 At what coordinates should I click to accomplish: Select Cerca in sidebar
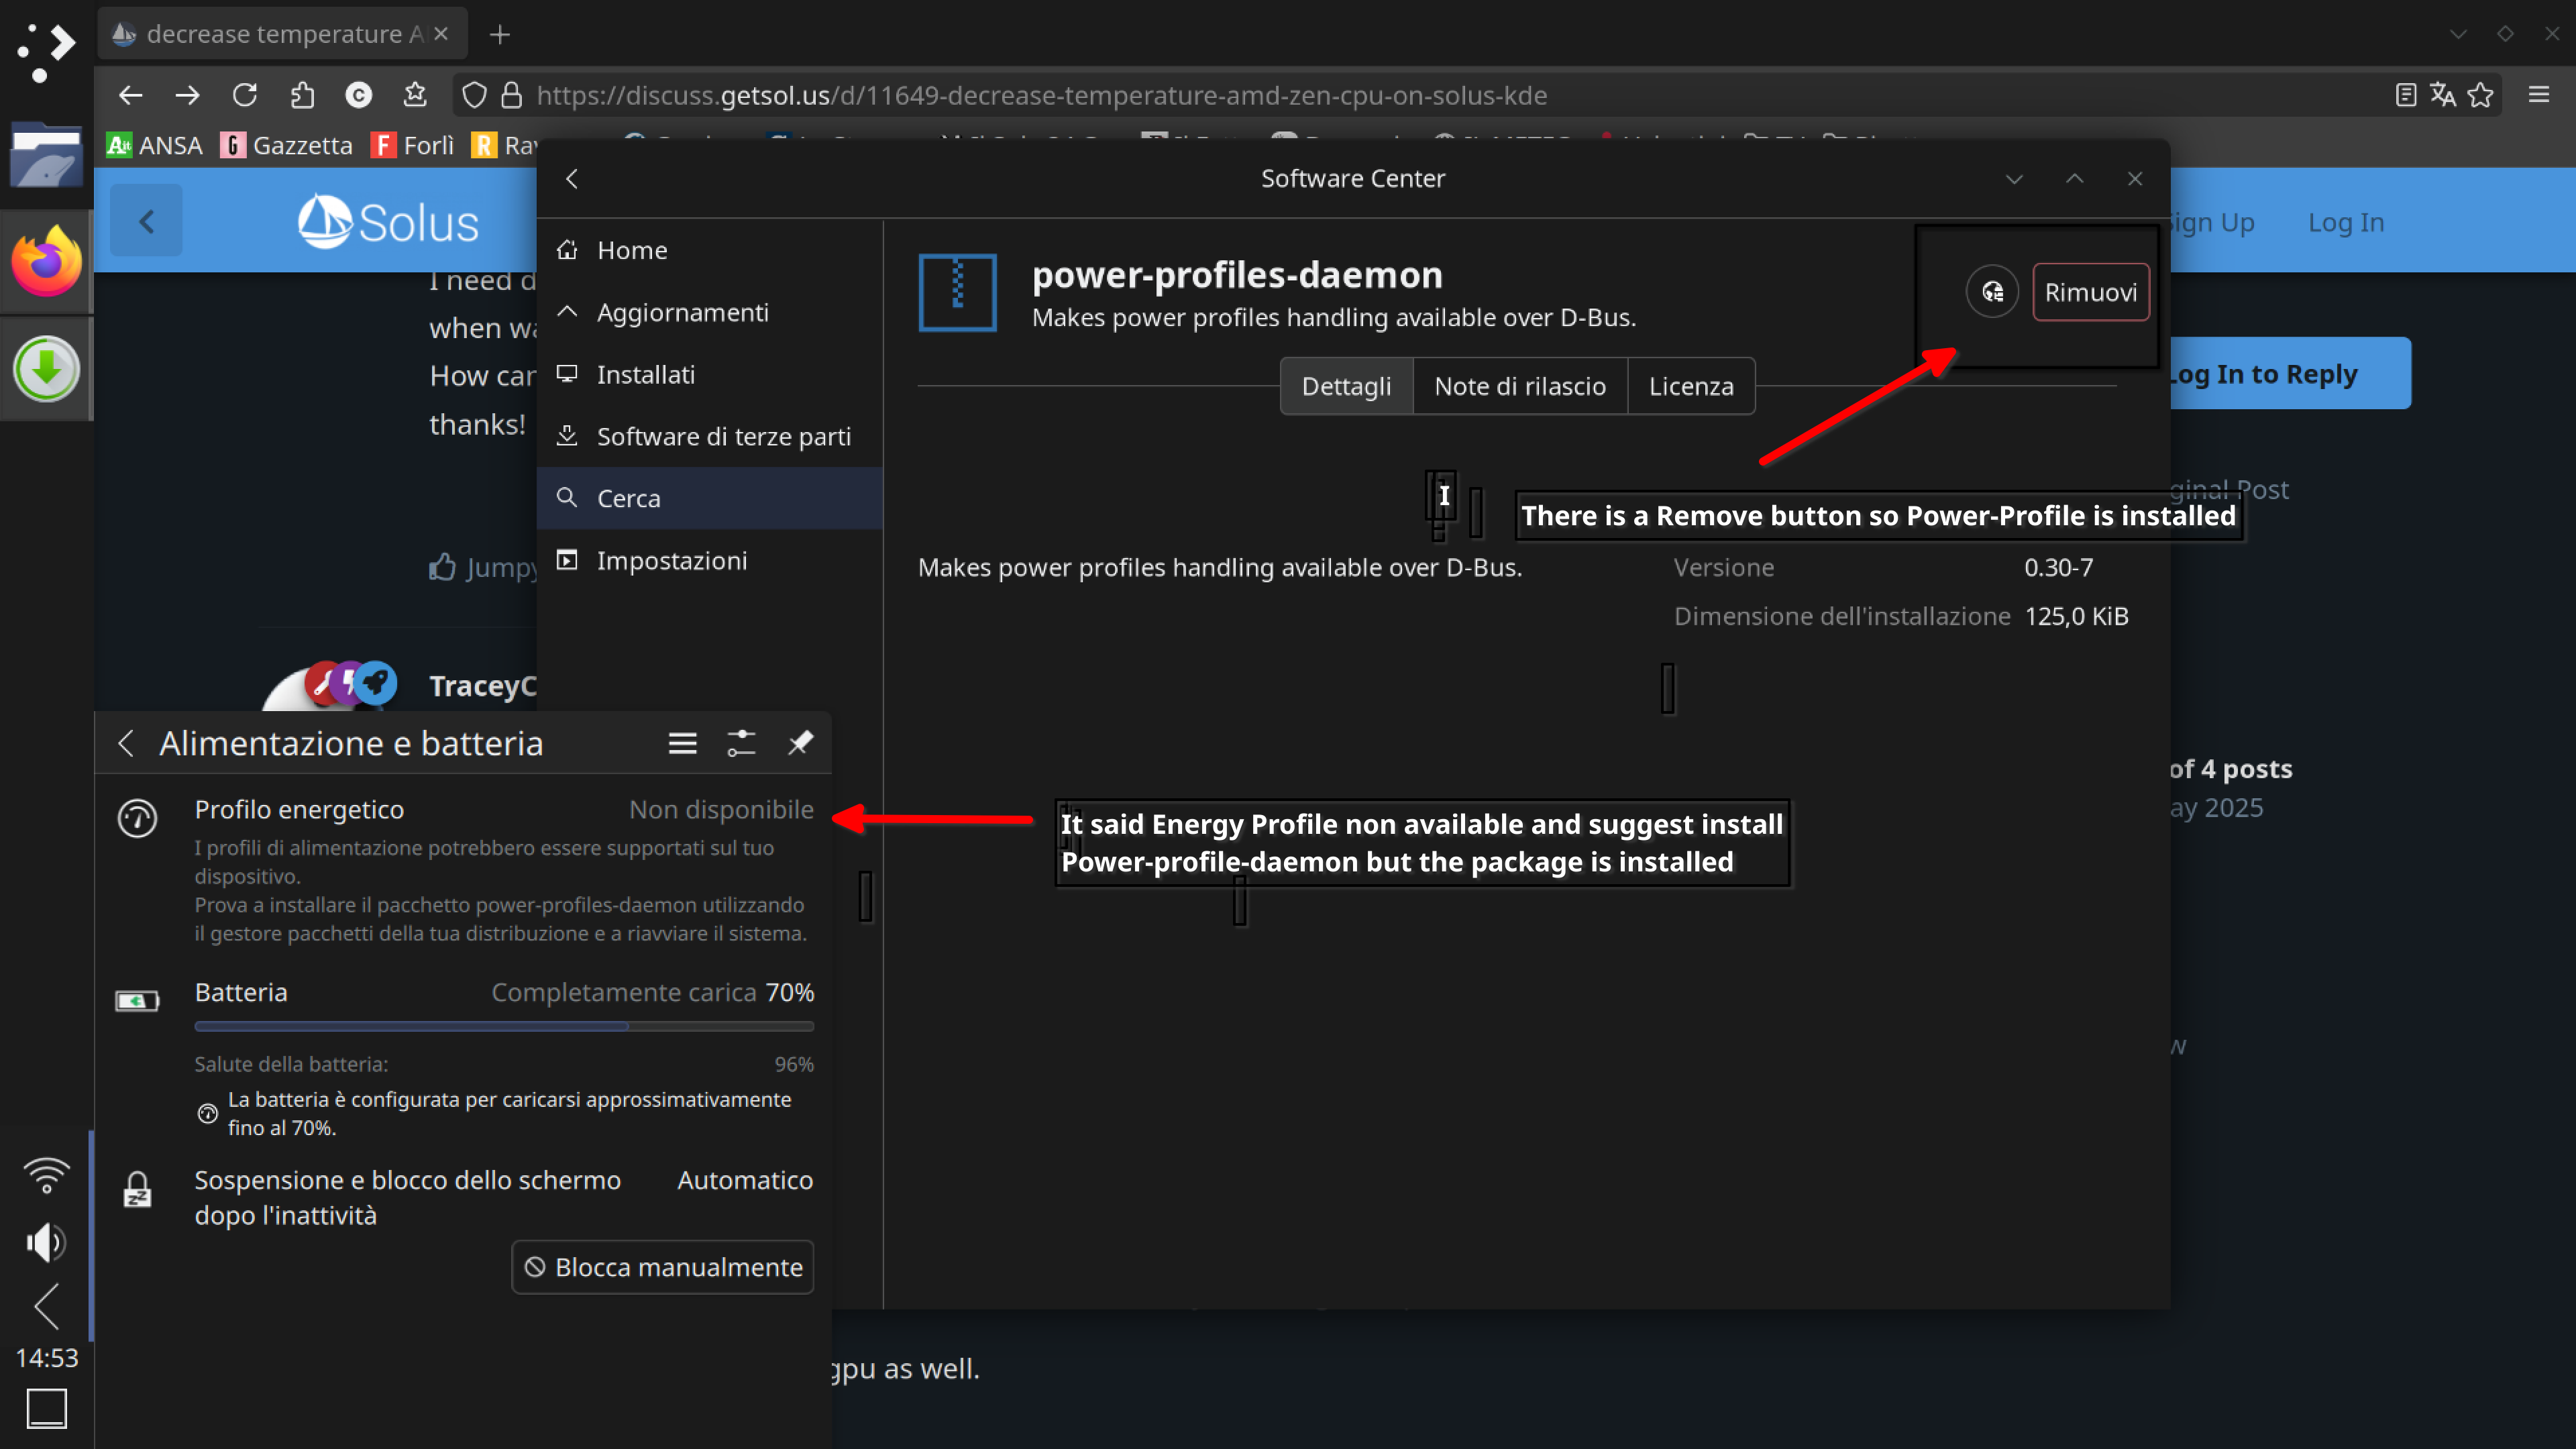pyautogui.click(x=710, y=498)
